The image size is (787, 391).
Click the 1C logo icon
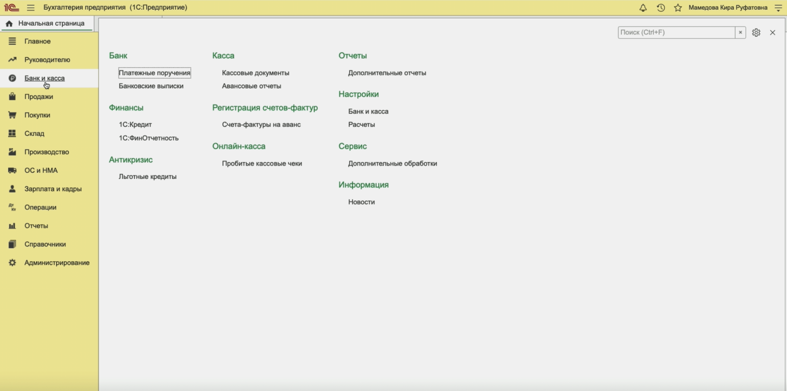(11, 8)
